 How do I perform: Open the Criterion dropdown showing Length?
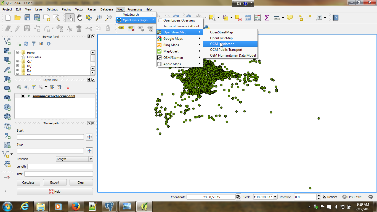point(74,159)
